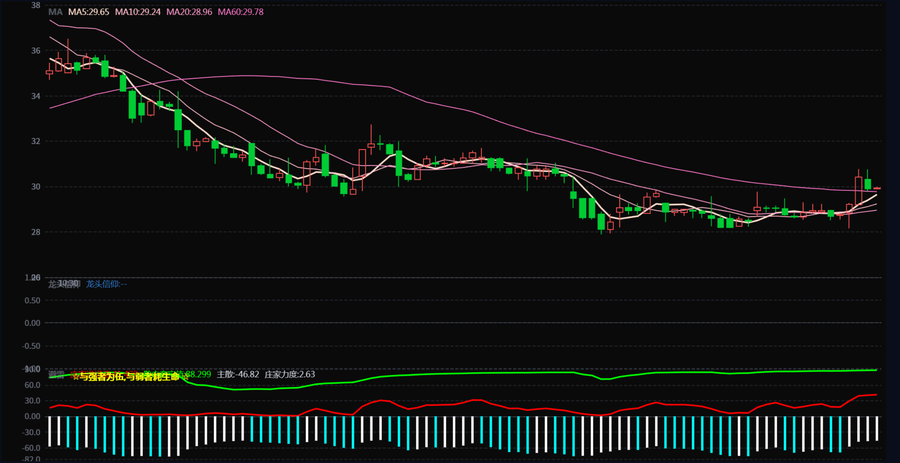900x463 pixels.
Task: Click the 主散:-46.82 indicator value
Action: point(238,375)
